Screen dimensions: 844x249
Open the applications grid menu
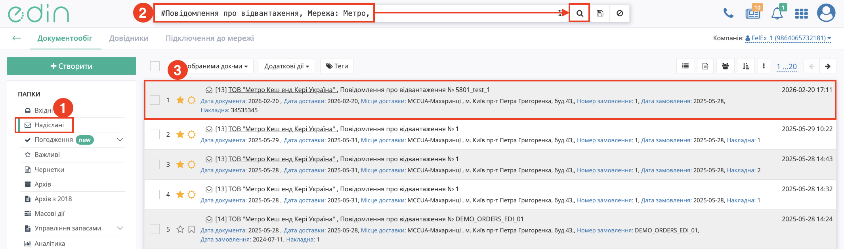pyautogui.click(x=801, y=13)
